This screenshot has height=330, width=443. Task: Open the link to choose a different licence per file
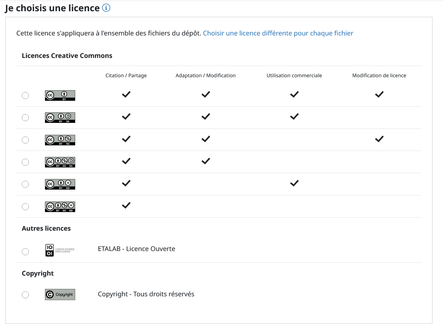pyautogui.click(x=278, y=33)
